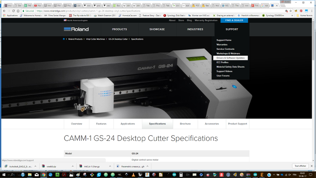Select ICC Profiles menu entry
316x178 pixels.
(222, 62)
